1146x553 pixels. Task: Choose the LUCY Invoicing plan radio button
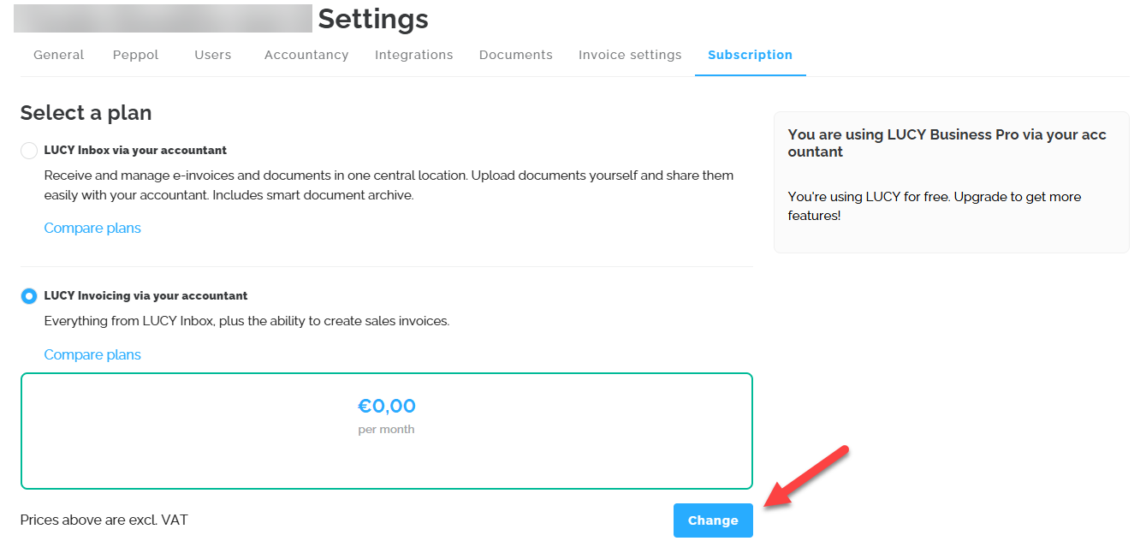(x=29, y=296)
